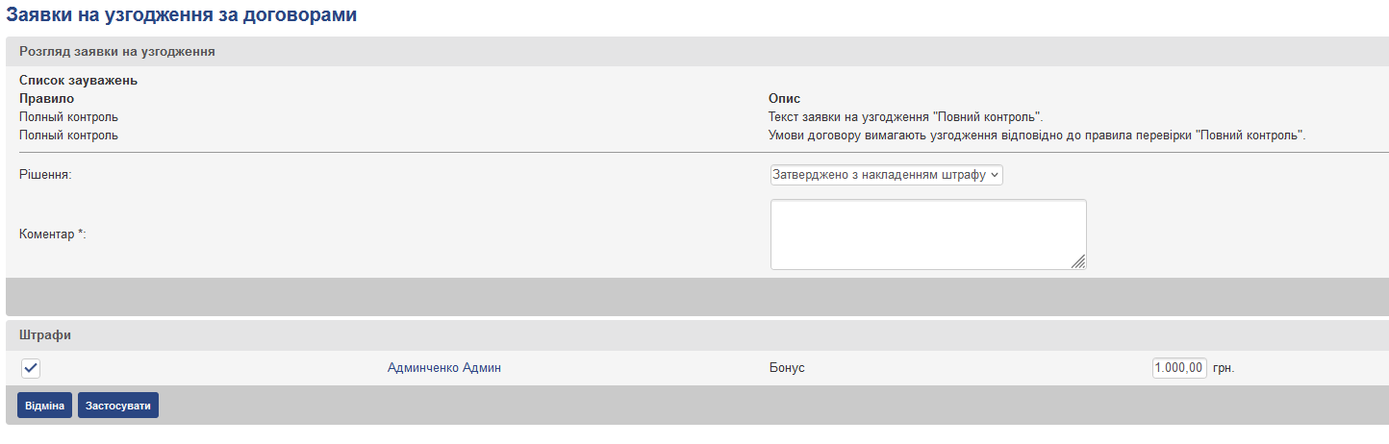
Task: Click the description starting with Текст заявки
Action: click(x=906, y=117)
